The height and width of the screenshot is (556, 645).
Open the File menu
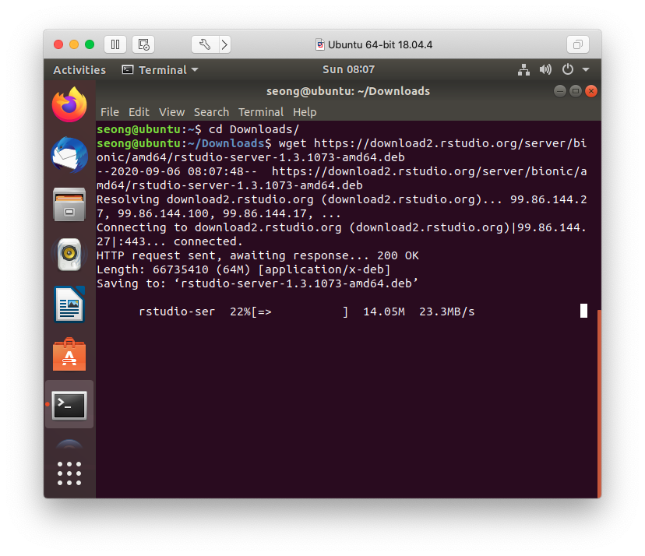[x=109, y=112]
